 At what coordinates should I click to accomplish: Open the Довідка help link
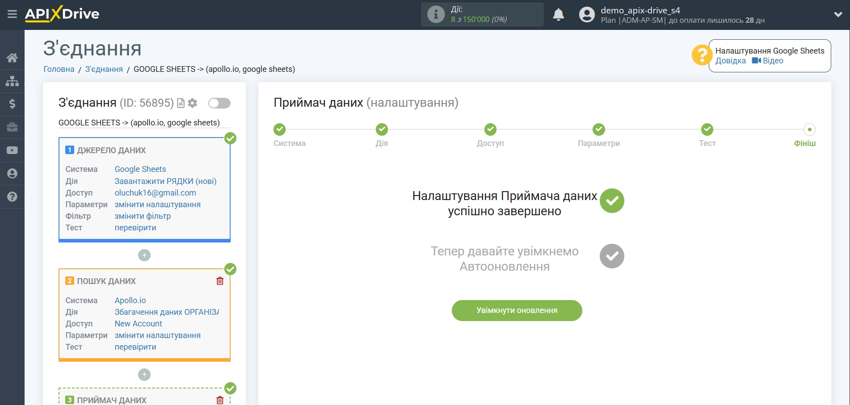(730, 61)
